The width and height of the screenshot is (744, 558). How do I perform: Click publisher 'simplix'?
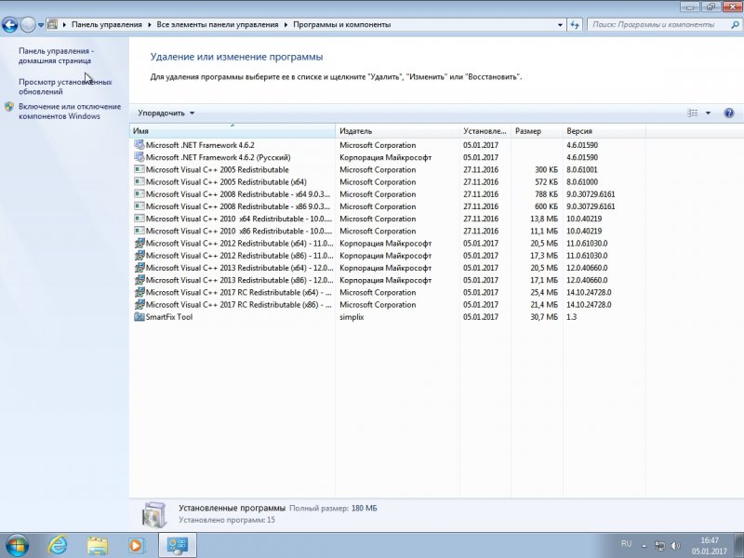(x=352, y=317)
